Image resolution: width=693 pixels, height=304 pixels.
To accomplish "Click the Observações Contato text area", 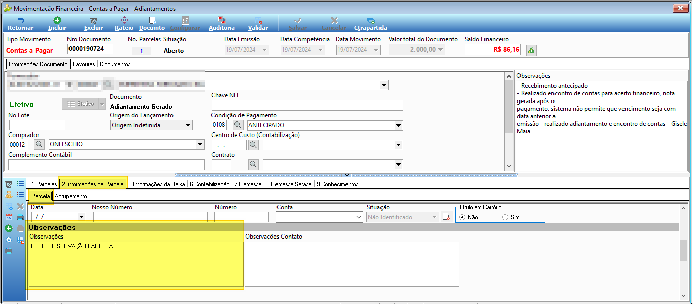I will click(x=352, y=264).
